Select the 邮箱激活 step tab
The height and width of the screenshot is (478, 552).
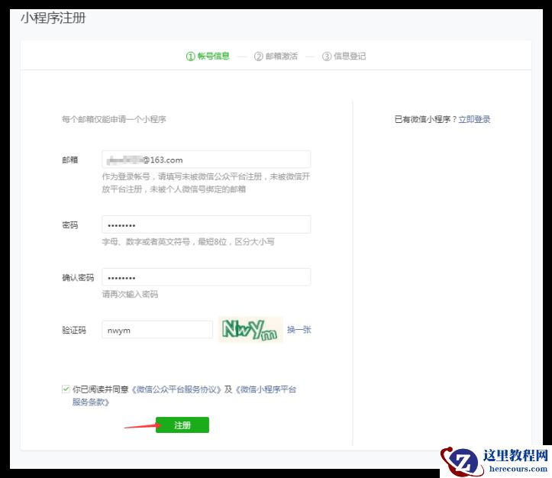pos(276,56)
